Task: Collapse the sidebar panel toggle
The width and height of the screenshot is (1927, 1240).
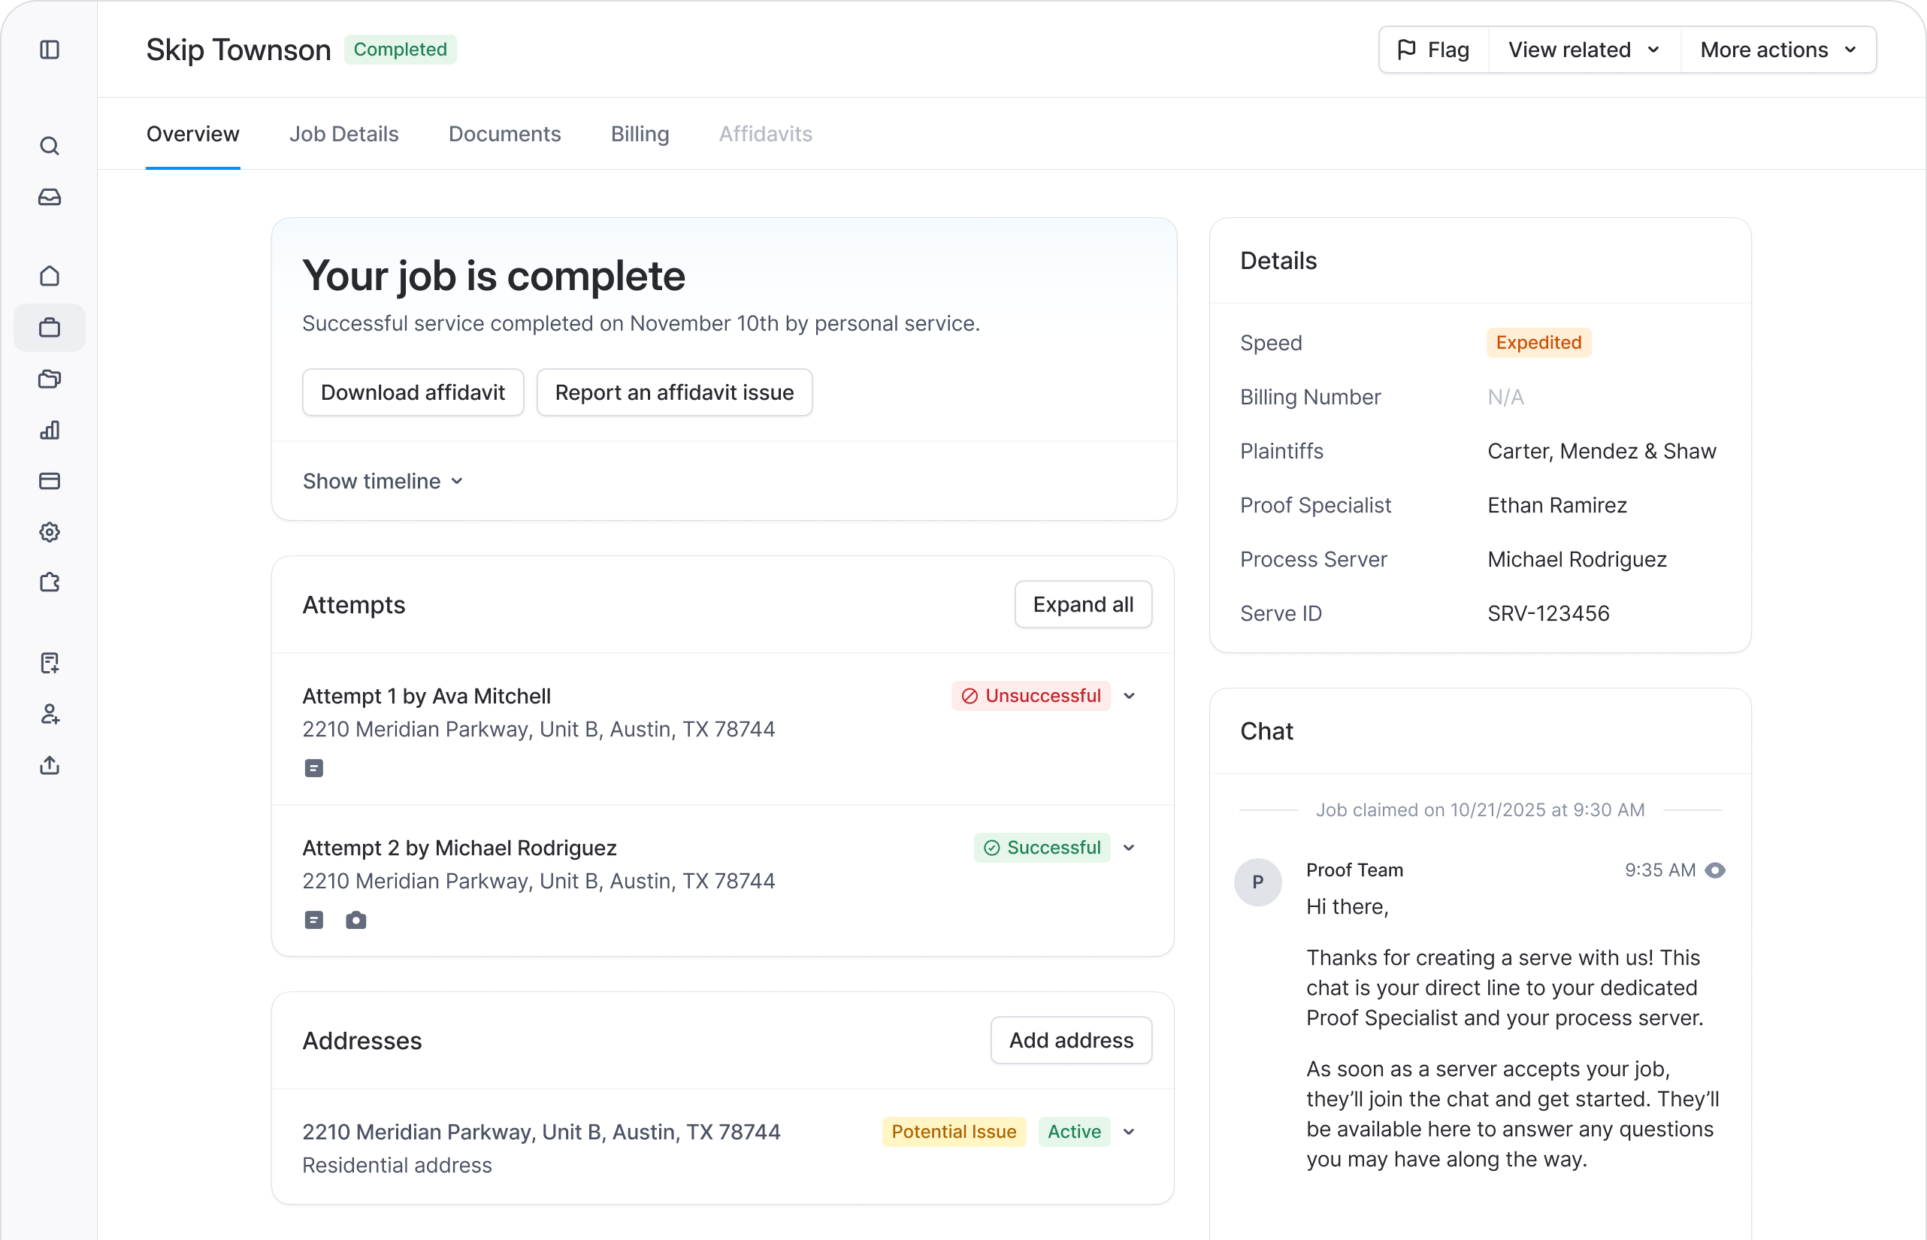Action: [50, 50]
